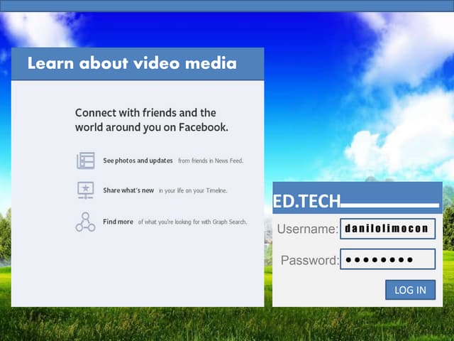Viewport: 454px width, 341px height.
Task: Focus the Username field containing danilolimocon
Action: (x=387, y=229)
